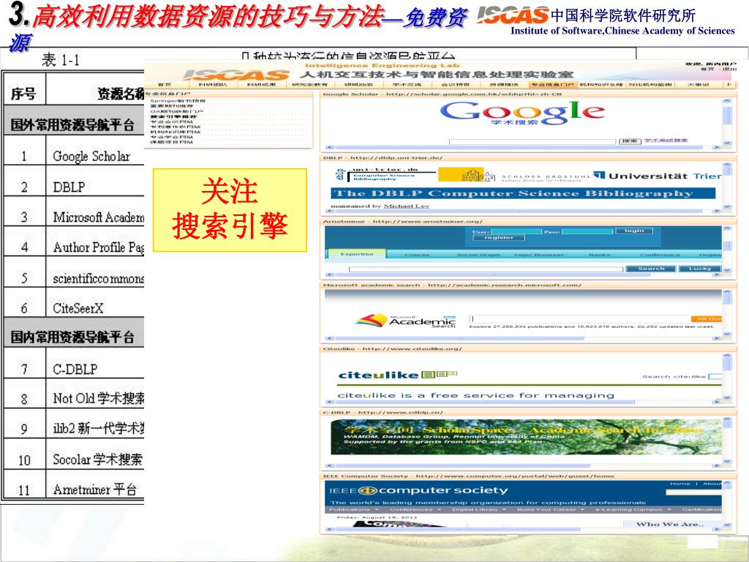Click the Arnetminer Pass input field

[x=587, y=232]
